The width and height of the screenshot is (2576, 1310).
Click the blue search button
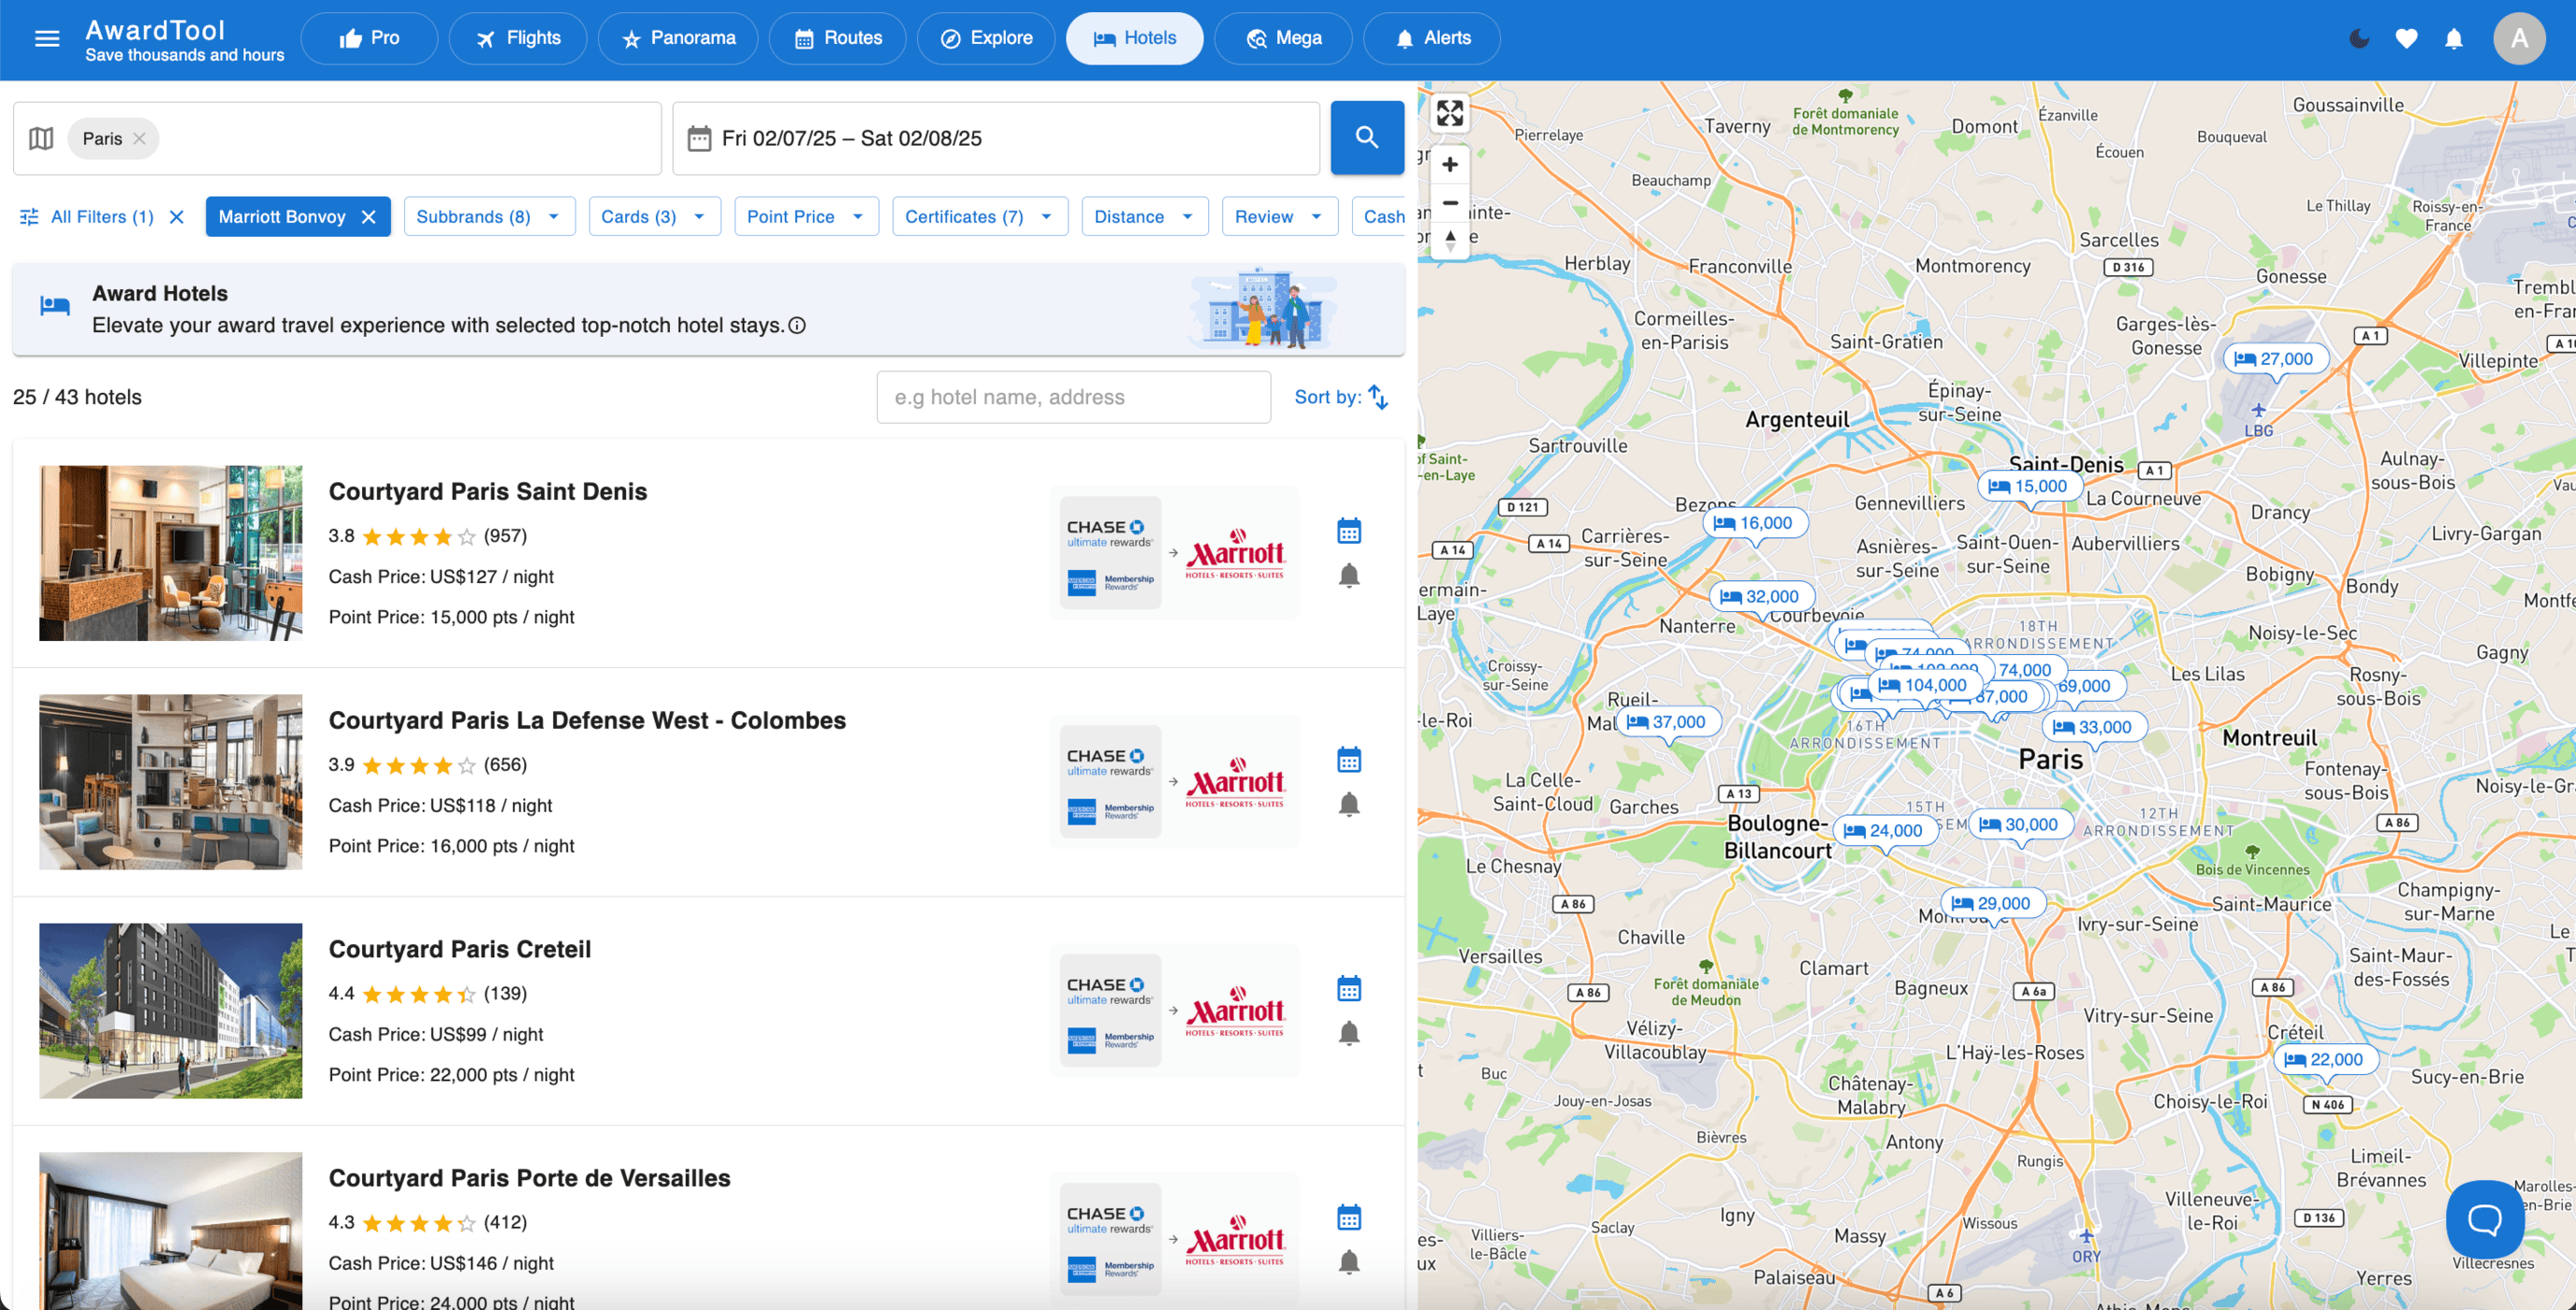[x=1367, y=137]
